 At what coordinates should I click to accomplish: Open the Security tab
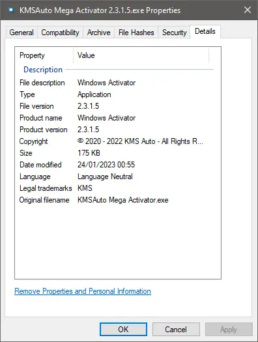click(174, 33)
